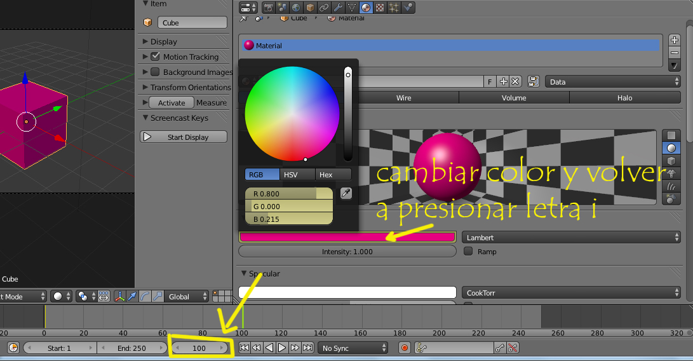693x361 pixels.
Task: Set preview type to large sphere with sky
Action: (671, 199)
